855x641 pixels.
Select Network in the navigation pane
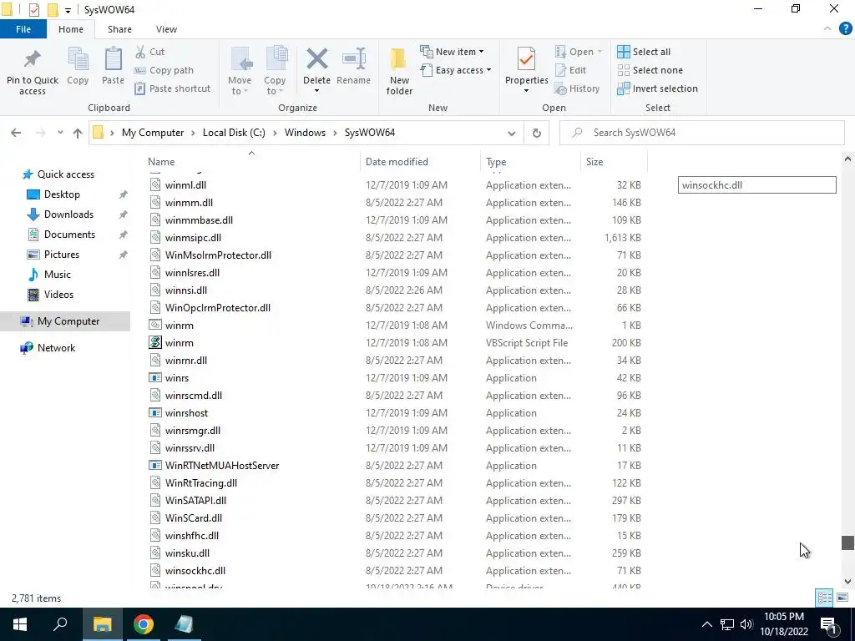(x=56, y=348)
